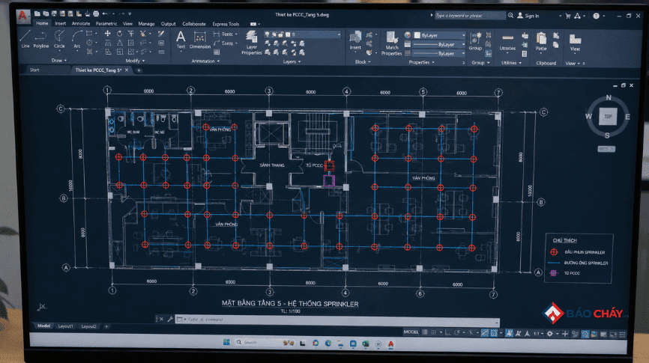The image size is (649, 363).
Task: Toggle 2D object snap in status bar
Action: (x=494, y=333)
